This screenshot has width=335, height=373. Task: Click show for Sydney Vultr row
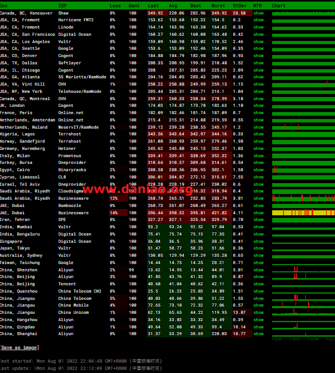click(x=258, y=255)
